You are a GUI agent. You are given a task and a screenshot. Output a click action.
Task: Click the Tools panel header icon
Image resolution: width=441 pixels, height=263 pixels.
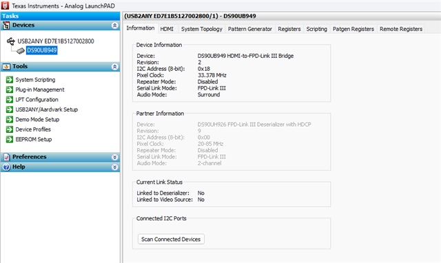tap(6, 67)
